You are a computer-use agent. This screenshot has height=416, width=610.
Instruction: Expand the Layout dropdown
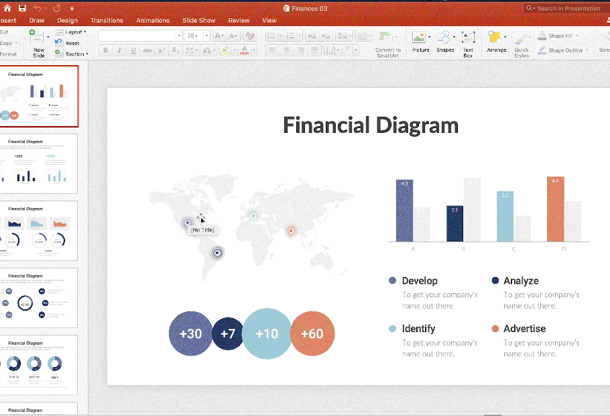click(x=71, y=32)
